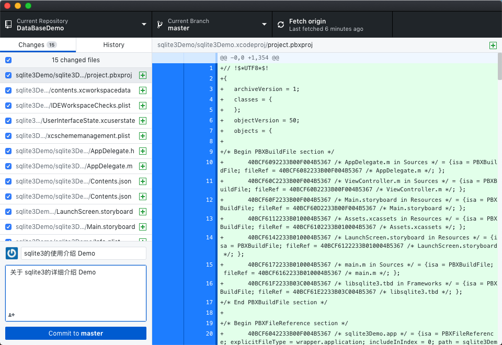This screenshot has height=345, width=502.
Task: Uncheck UserInterfaceState.xcuserstate file checkbox
Action: coord(9,121)
